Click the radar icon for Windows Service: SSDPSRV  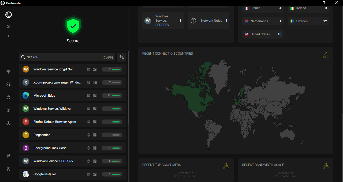88,161
